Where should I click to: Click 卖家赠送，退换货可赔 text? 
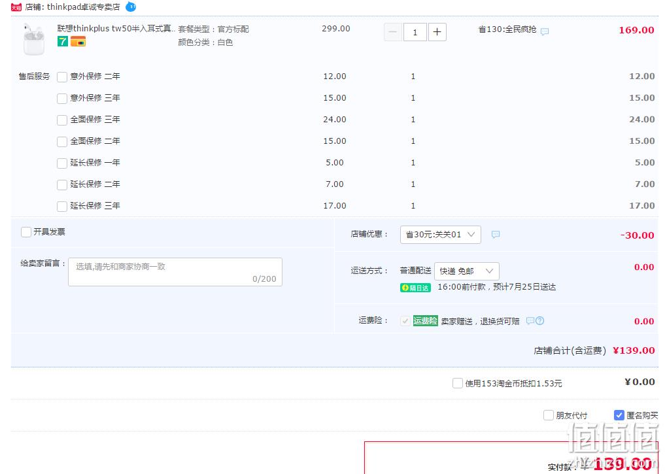pyautogui.click(x=480, y=322)
